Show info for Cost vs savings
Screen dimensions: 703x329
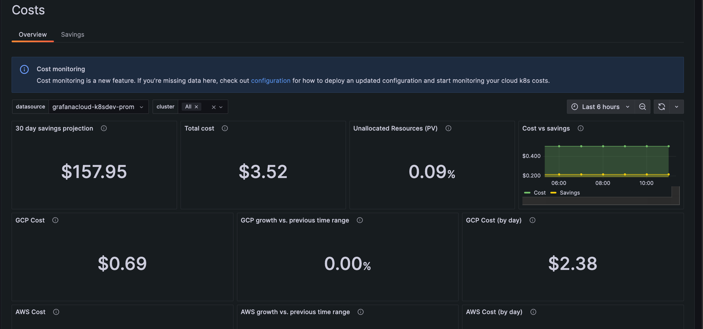(x=580, y=128)
